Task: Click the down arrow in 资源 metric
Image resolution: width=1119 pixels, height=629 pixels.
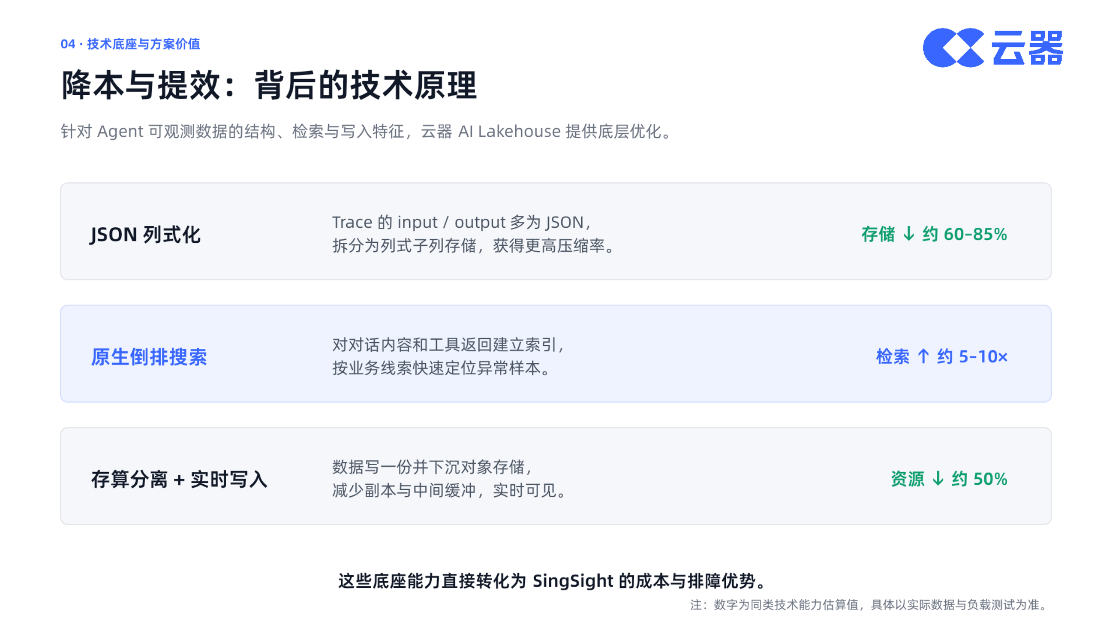Action: click(x=938, y=479)
